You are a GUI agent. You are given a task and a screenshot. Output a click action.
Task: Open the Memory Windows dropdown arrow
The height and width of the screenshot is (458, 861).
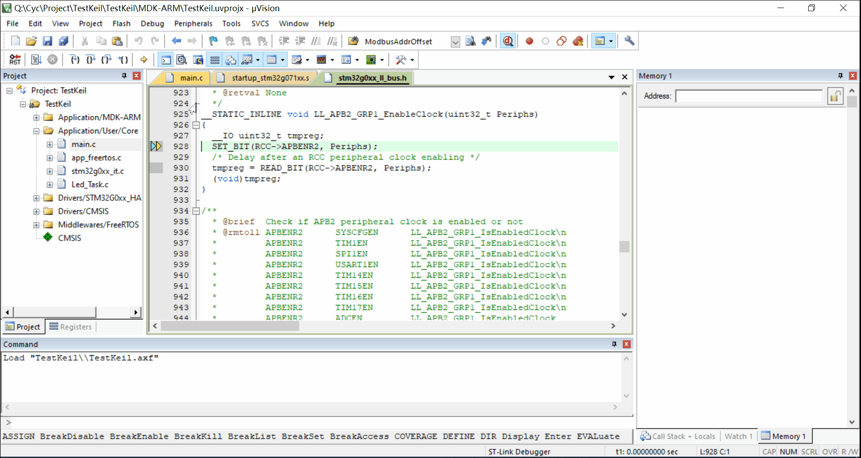(x=283, y=59)
